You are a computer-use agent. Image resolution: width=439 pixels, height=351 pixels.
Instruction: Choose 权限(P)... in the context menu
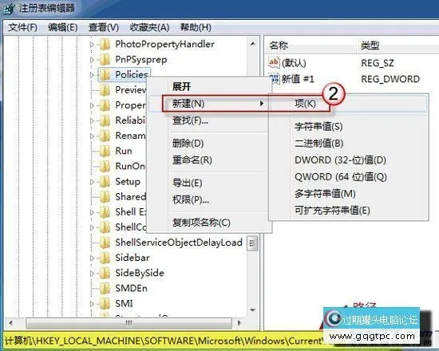point(208,199)
